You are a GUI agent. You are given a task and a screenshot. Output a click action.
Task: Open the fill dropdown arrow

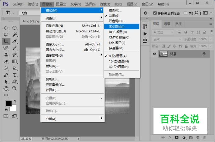pos(211,46)
